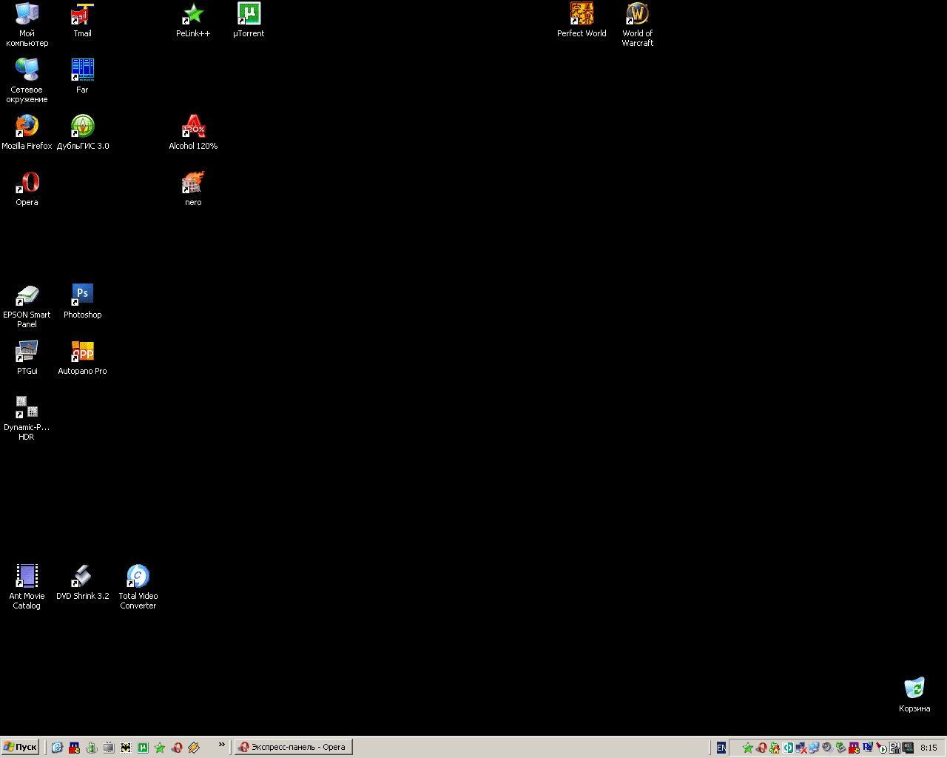Open the Mozilla Firefox desktop shortcut
This screenshot has height=758, width=947.
click(27, 127)
